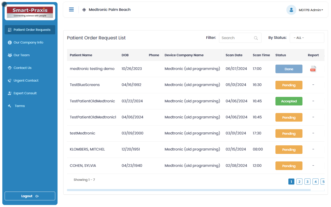Click the hamburger menu icon

pos(71,10)
